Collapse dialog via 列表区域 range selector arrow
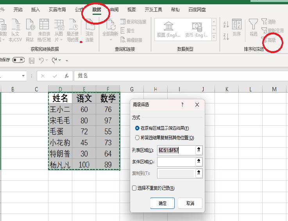 [199, 150]
